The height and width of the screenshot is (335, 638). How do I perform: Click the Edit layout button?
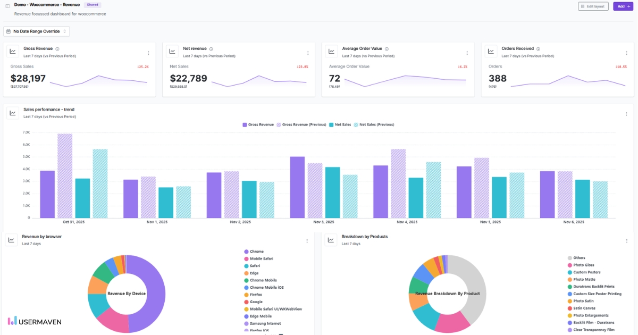[594, 6]
